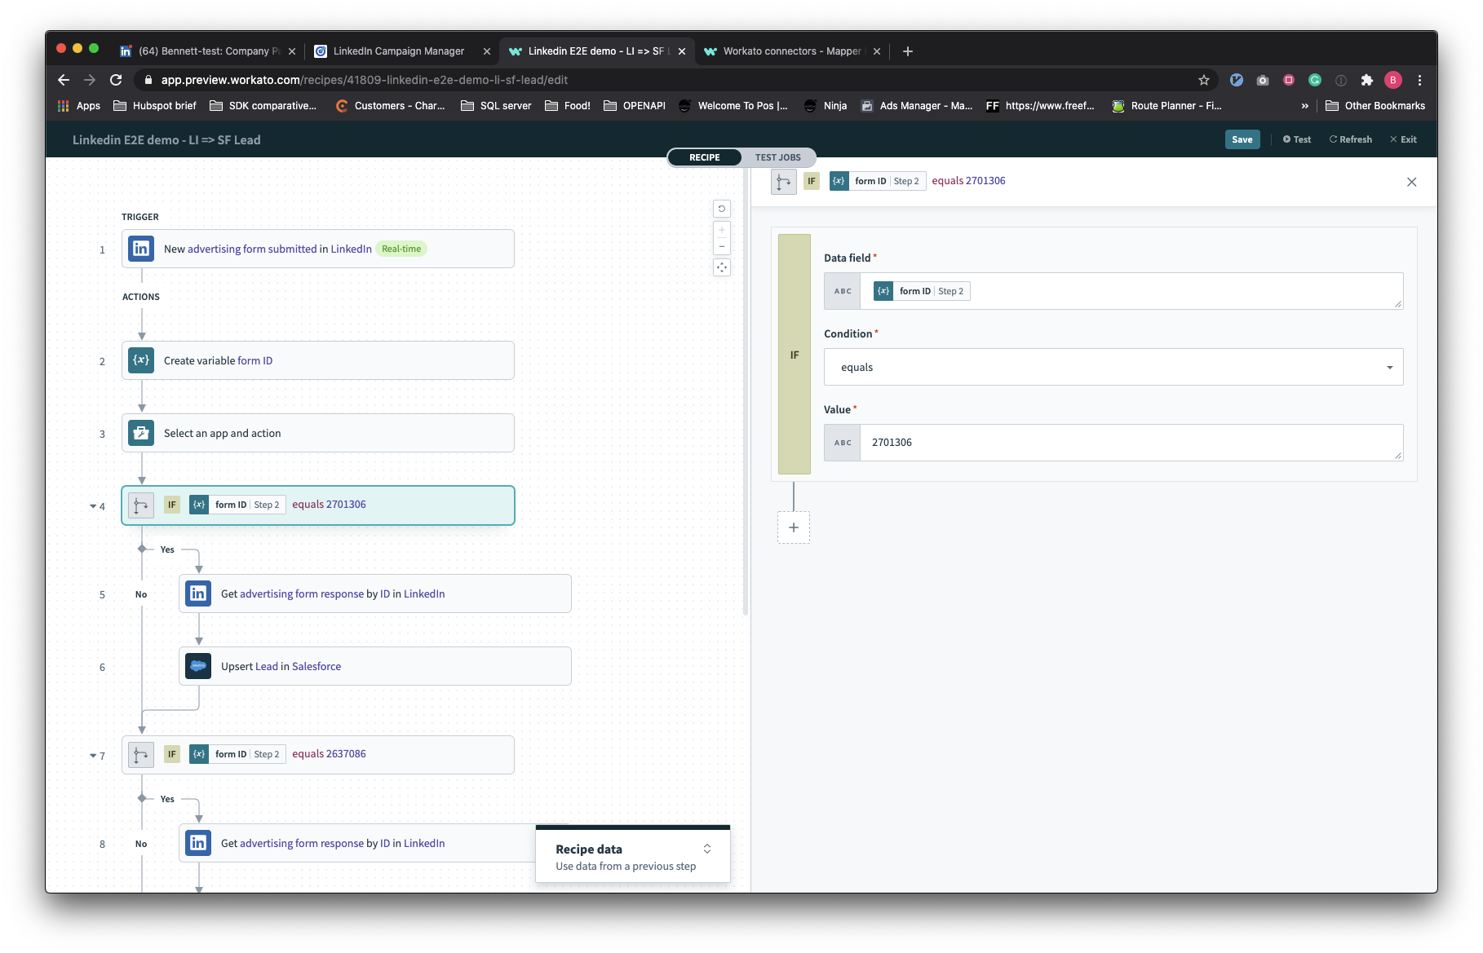1483x953 pixels.
Task: Expand the Recipe data panel
Action: point(706,848)
